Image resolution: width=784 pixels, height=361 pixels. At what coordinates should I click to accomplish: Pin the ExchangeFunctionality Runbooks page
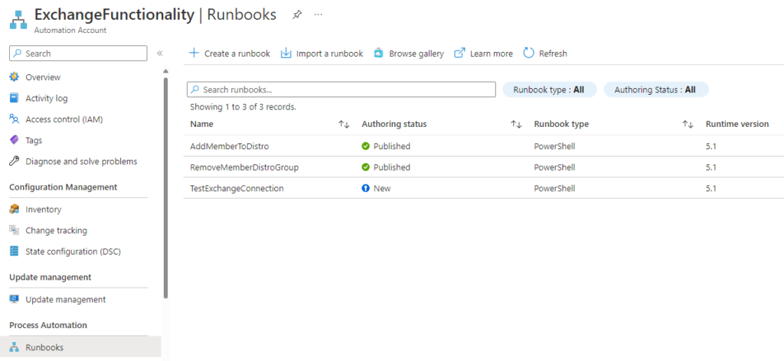point(297,15)
